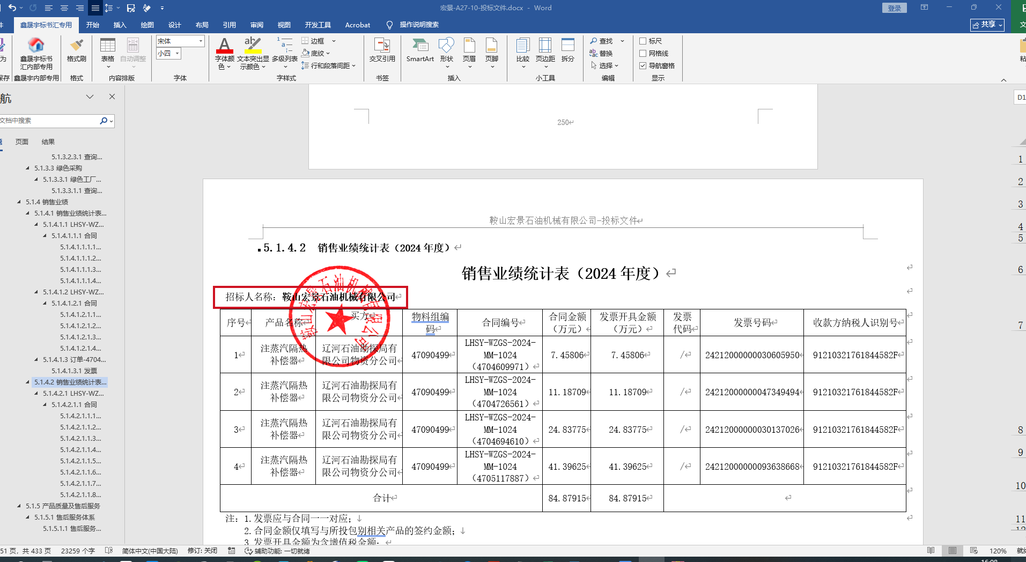Open the 多级列表 multilevel list tool
1026x562 pixels.
click(x=285, y=53)
